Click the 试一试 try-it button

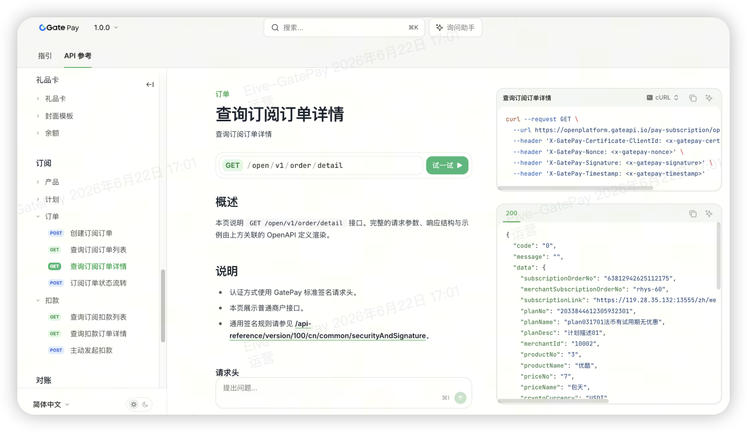click(447, 165)
